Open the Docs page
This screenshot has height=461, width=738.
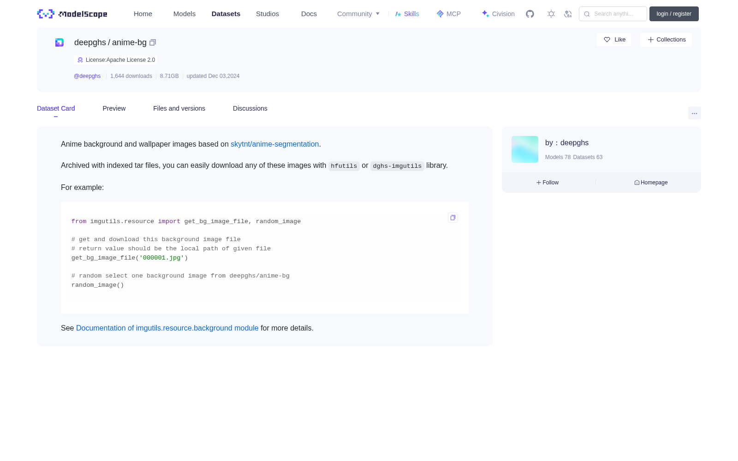pos(309,14)
